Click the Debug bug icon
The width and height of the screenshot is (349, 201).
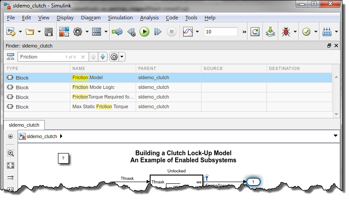pyautogui.click(x=287, y=32)
